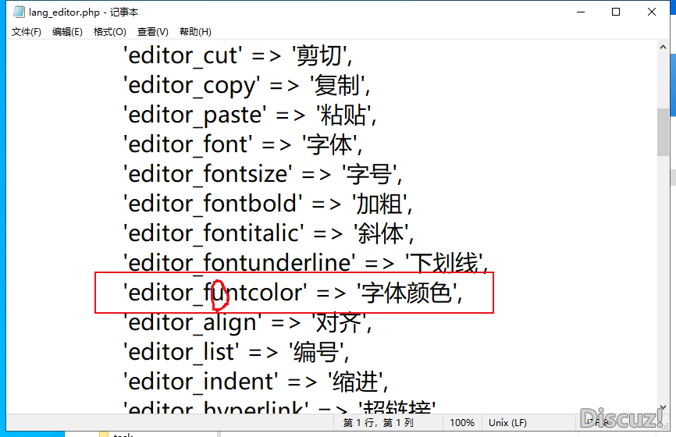676x437 pixels.
Task: Click the 'editor_cut' line text
Action: (238, 56)
